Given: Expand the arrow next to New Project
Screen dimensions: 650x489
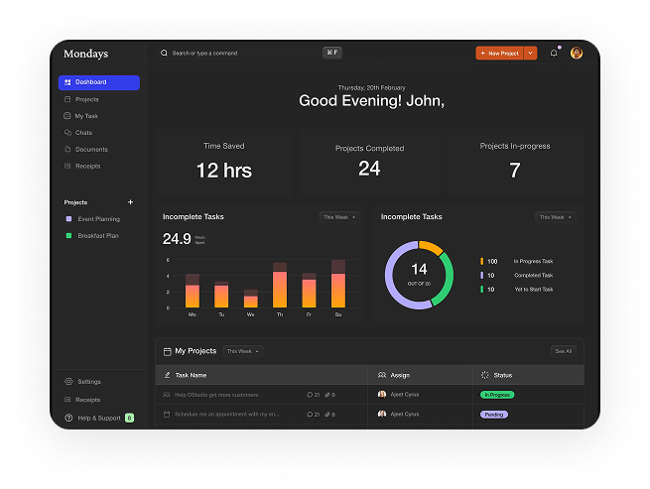Looking at the screenshot, I should coord(531,53).
